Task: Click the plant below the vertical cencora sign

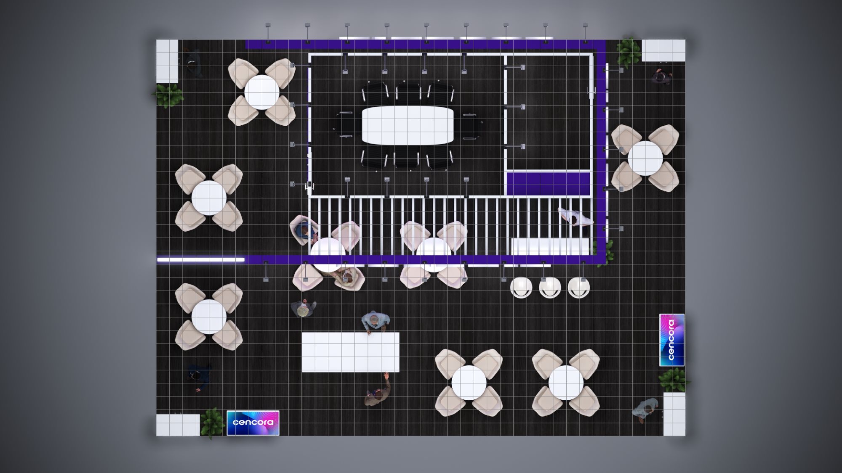Action: tap(674, 380)
